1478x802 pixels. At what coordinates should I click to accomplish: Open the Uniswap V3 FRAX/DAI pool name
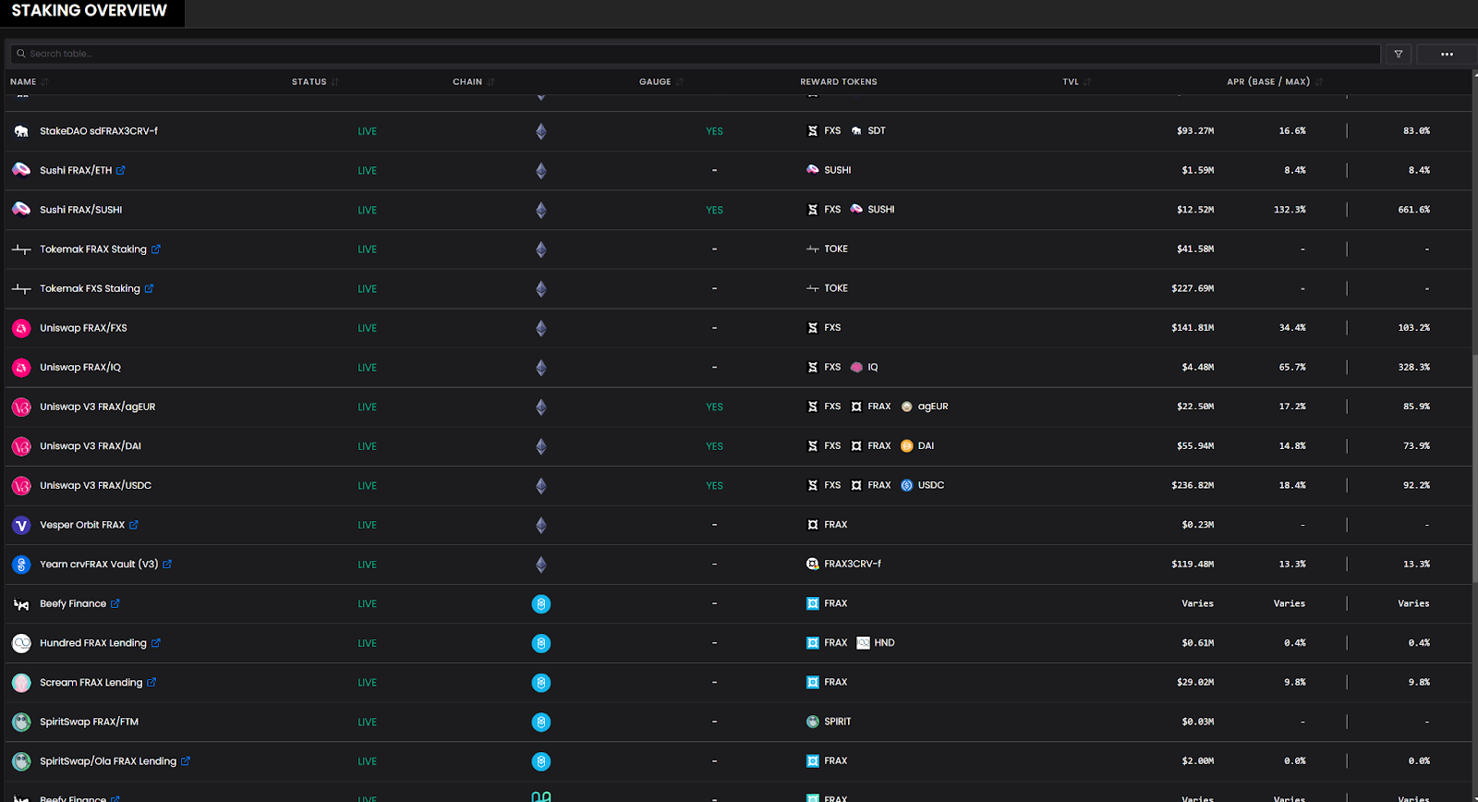pos(91,445)
